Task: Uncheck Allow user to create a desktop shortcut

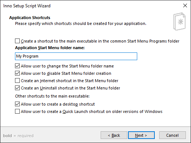Action: click(x=17, y=104)
